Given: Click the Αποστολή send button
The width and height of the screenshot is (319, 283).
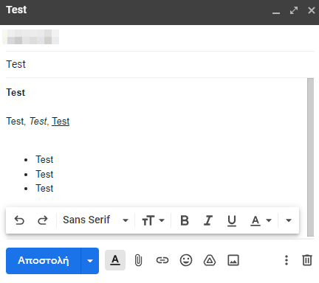Looking at the screenshot, I should click(x=44, y=261).
